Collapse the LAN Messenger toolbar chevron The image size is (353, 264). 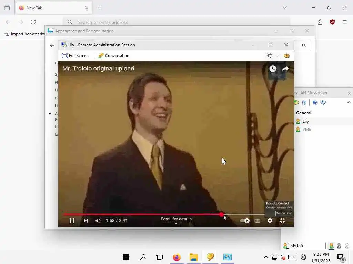point(349,102)
